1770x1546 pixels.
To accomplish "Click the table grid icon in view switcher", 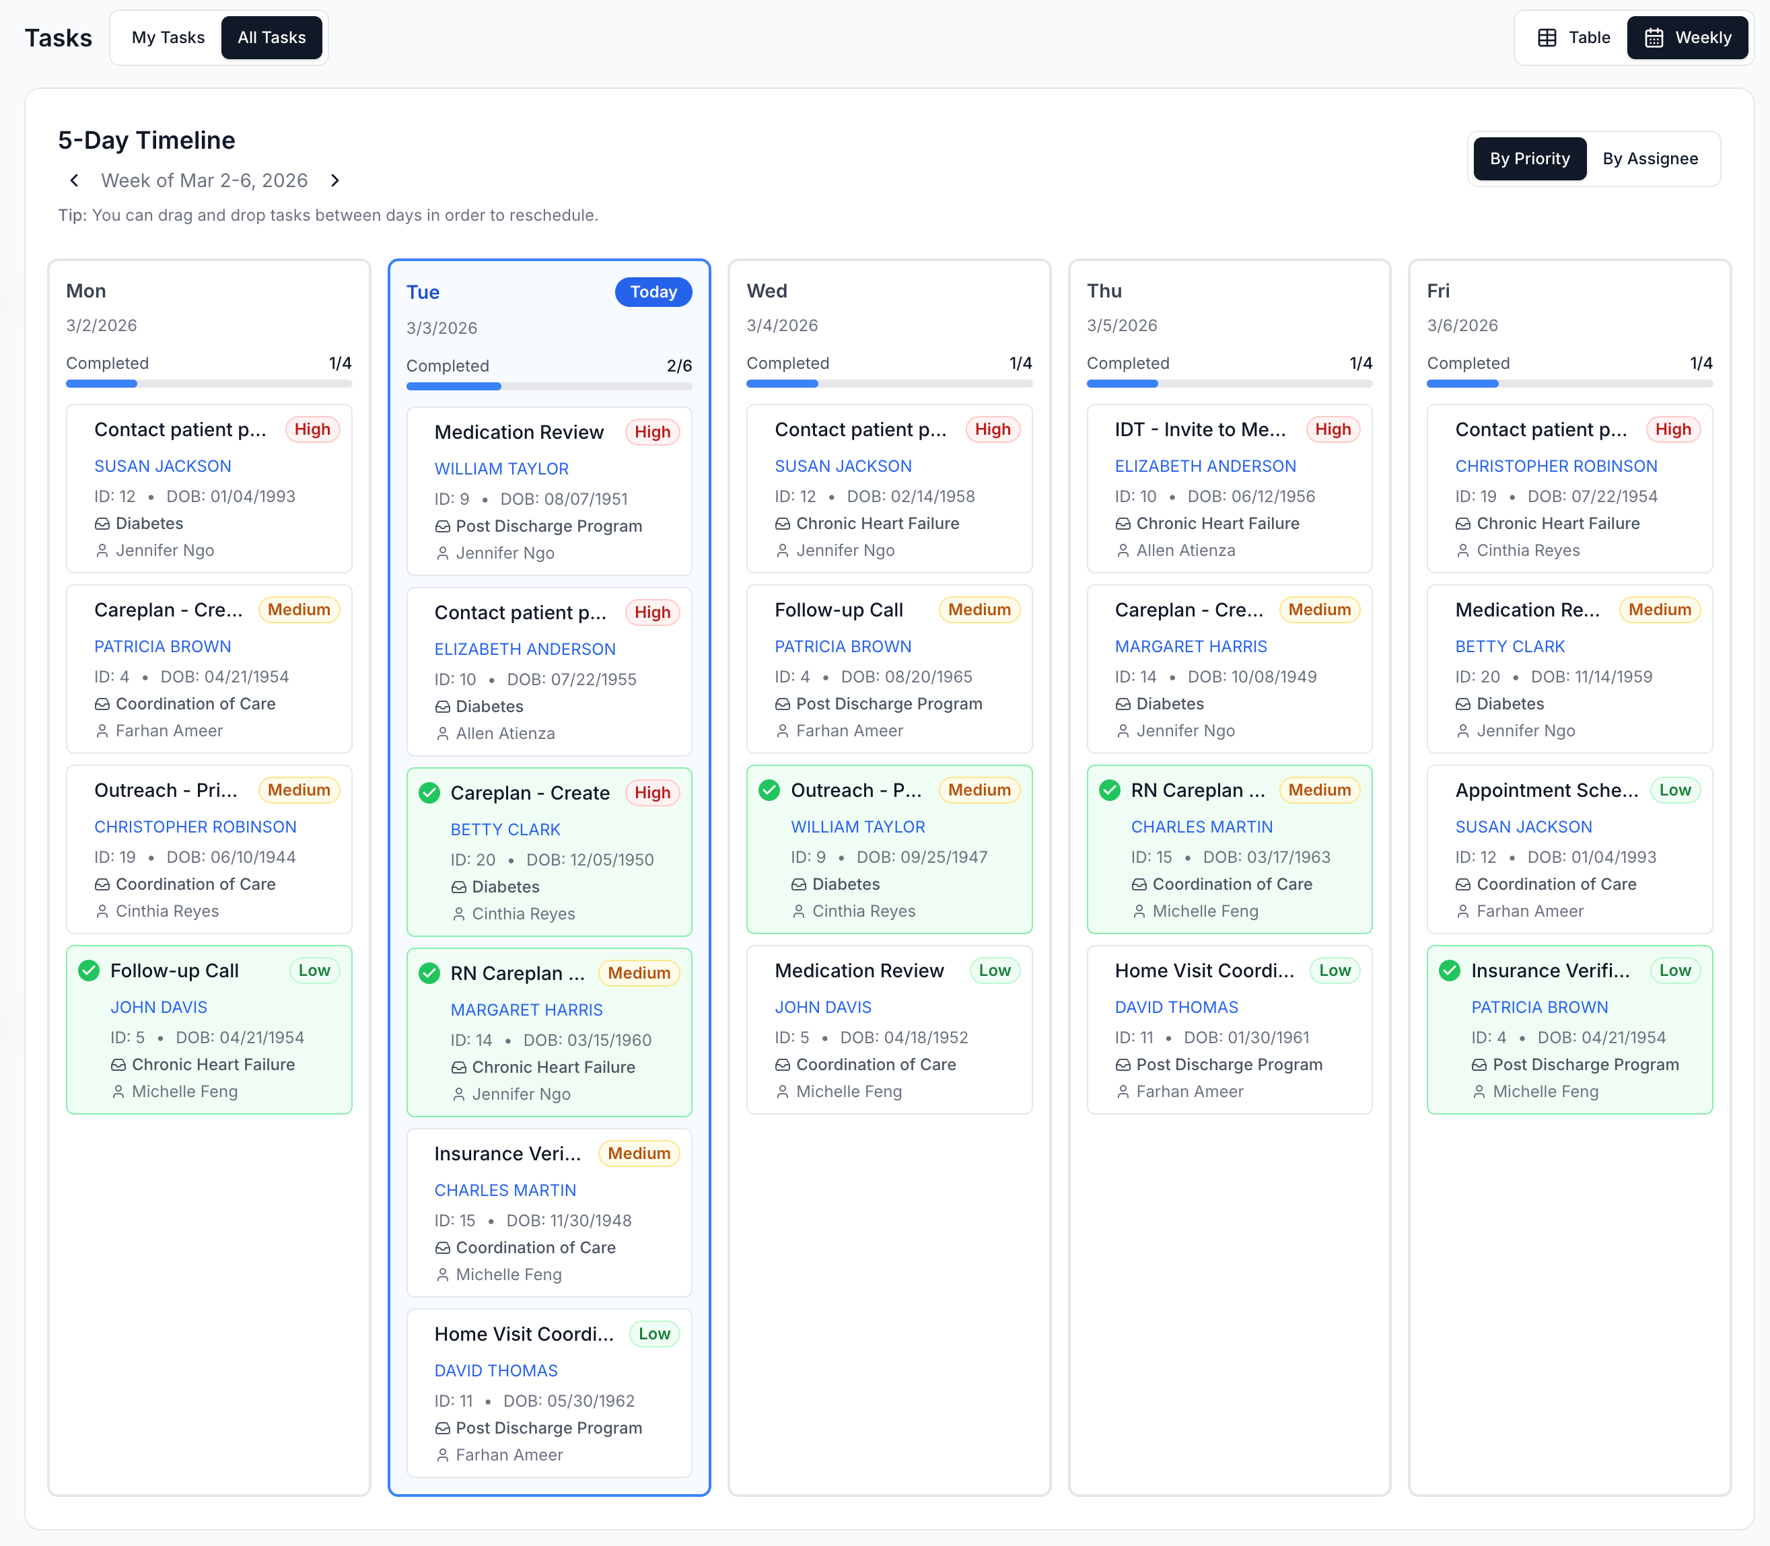I will (1547, 38).
